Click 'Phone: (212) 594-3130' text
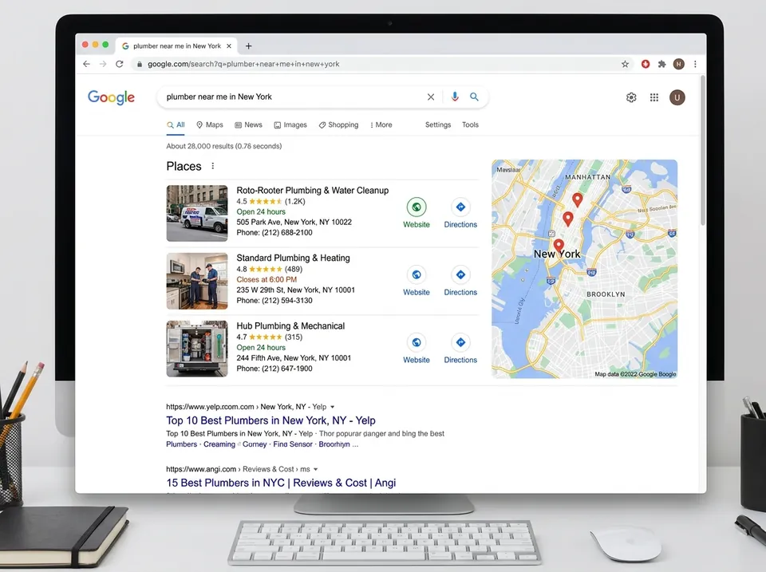 point(274,301)
